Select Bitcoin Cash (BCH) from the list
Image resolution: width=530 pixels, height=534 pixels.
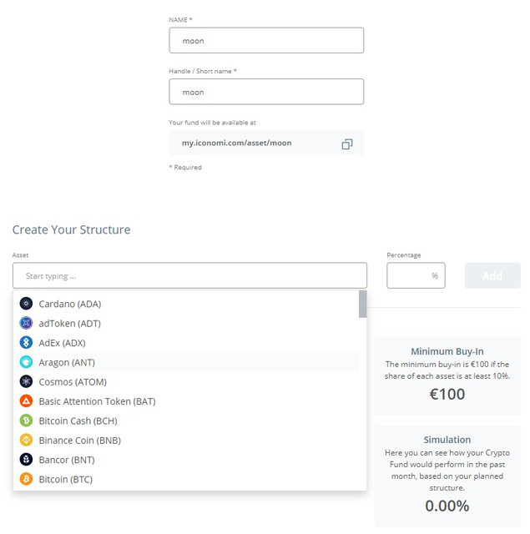(186, 421)
